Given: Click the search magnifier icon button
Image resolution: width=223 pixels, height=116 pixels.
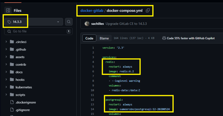Looking at the screenshot, I should click(x=69, y=22).
